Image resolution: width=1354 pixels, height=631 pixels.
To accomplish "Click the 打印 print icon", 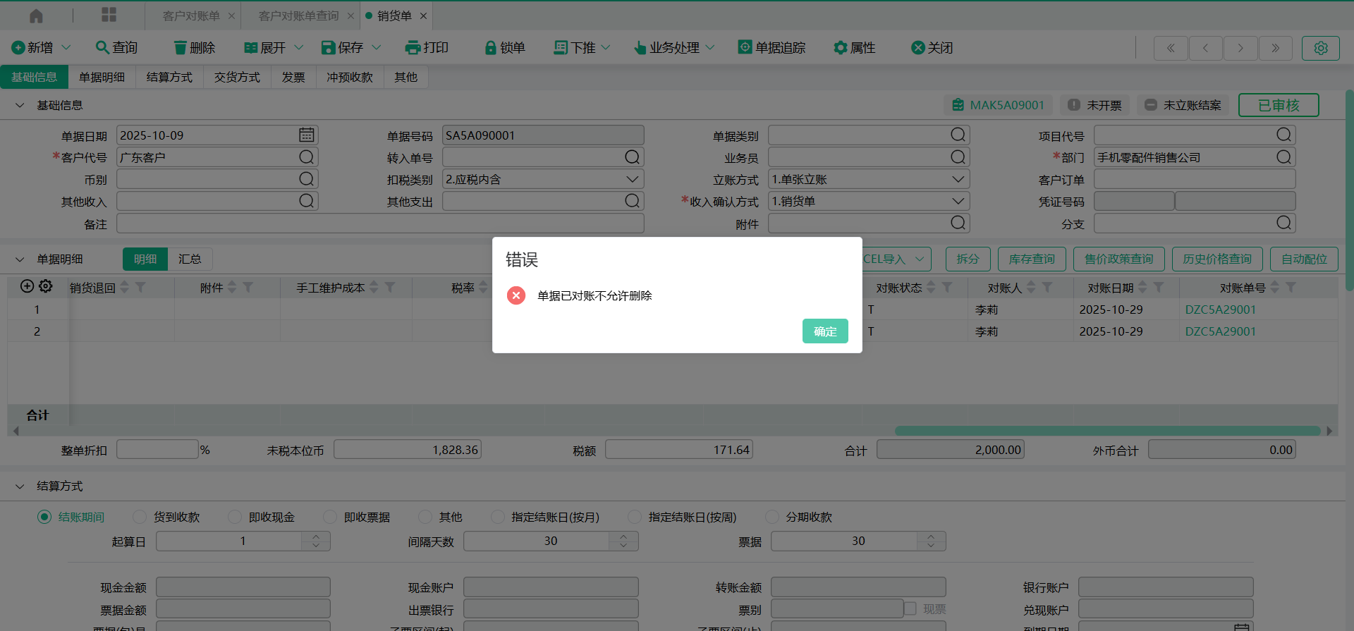I will tap(413, 48).
